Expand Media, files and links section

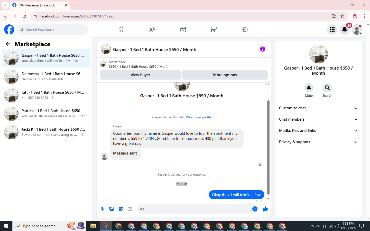[x=318, y=131]
